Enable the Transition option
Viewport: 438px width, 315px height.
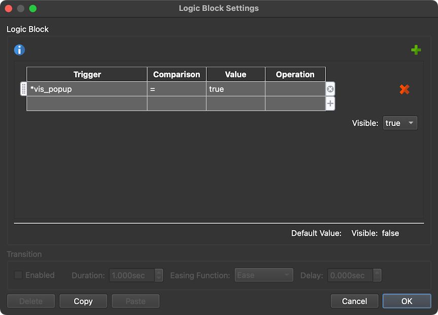click(18, 275)
